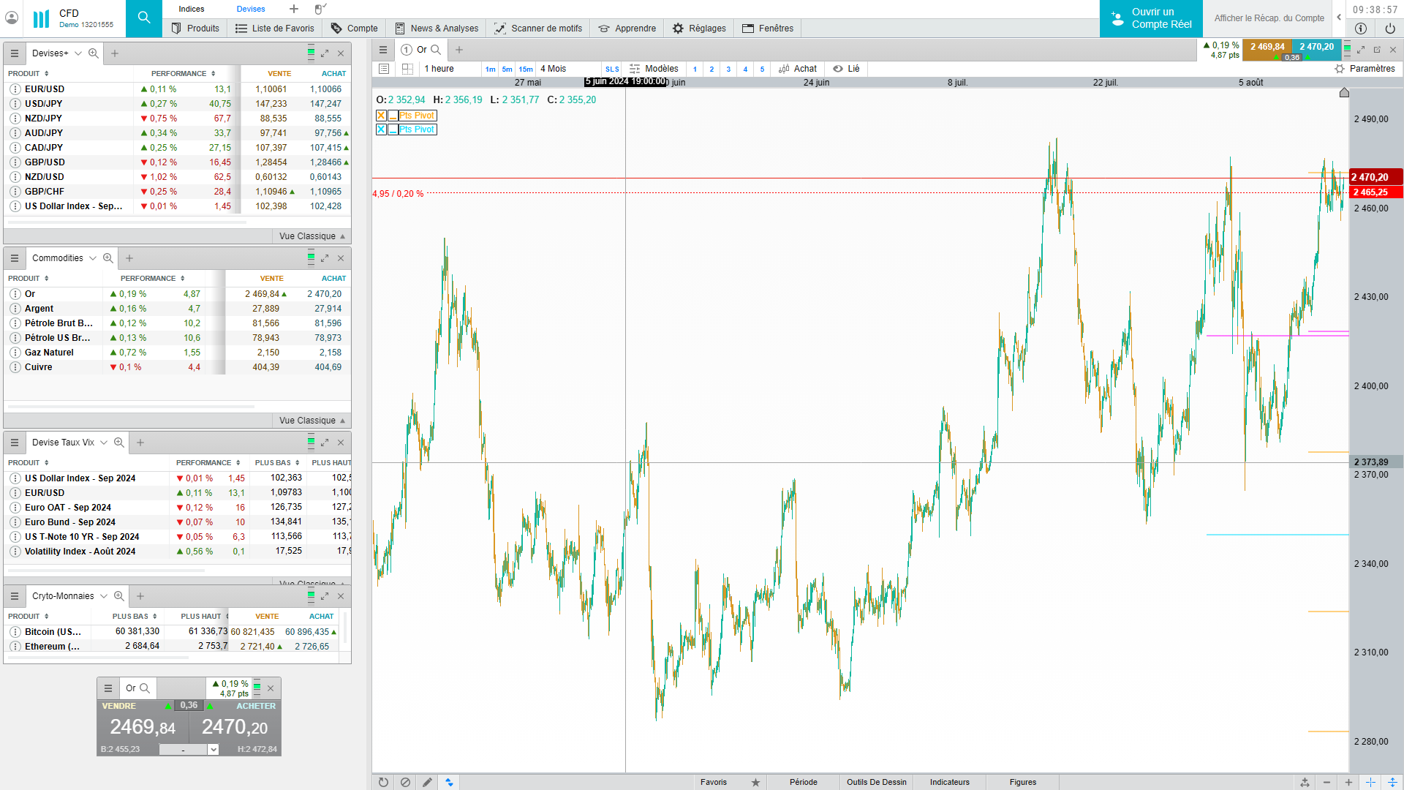Screen dimensions: 1404x790
Task: Click the pencil drawing icon in the chart footer
Action: (427, 782)
